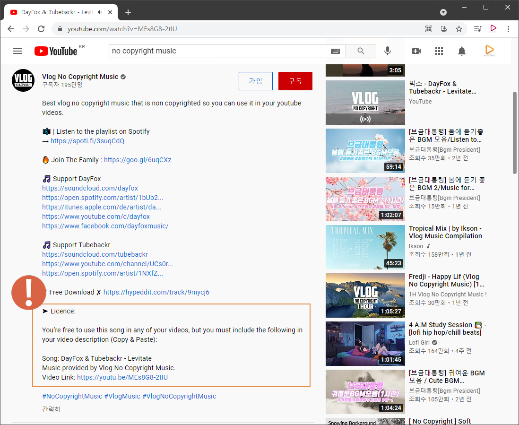
Task: Click the red 구독 subscribe button
Action: tap(295, 81)
